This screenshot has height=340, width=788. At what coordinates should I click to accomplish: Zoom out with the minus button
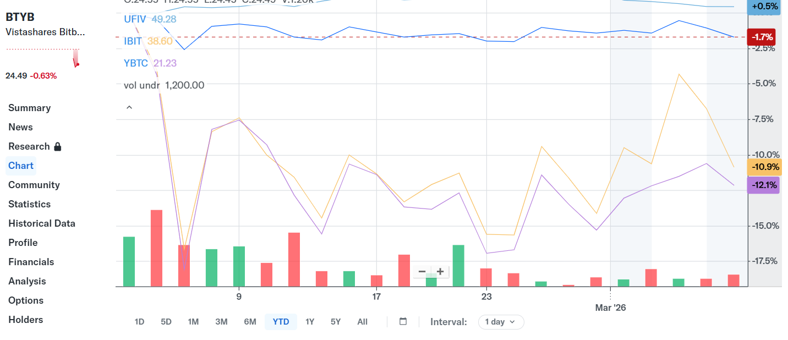(x=422, y=271)
